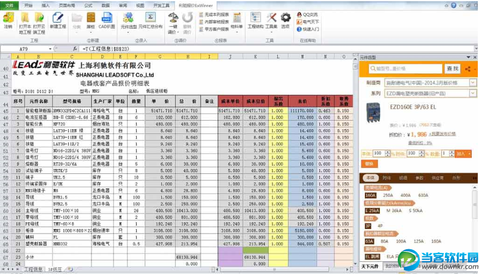
Task: Select the 80A rated current option
Action: (x=384, y=241)
